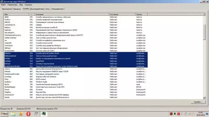
Task: Select the EapHost service row
Action: point(76,30)
